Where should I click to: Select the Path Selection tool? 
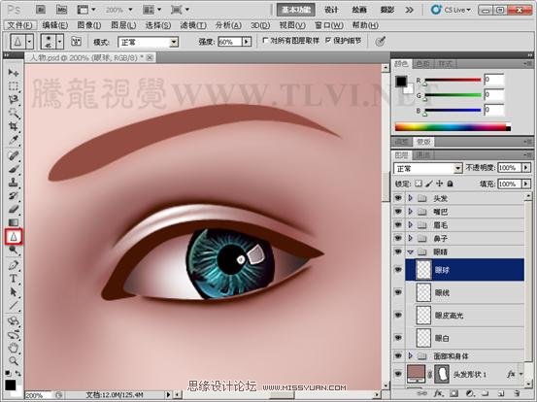coord(14,292)
